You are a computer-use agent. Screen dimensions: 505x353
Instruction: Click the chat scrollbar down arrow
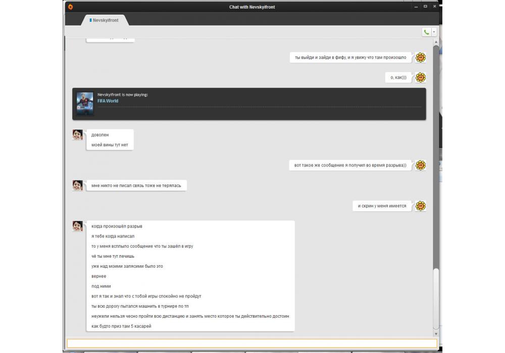coord(436,334)
